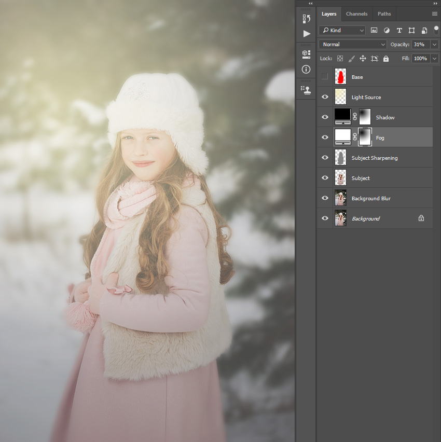Hide the Background Blur layer
441x442 pixels.
325,198
